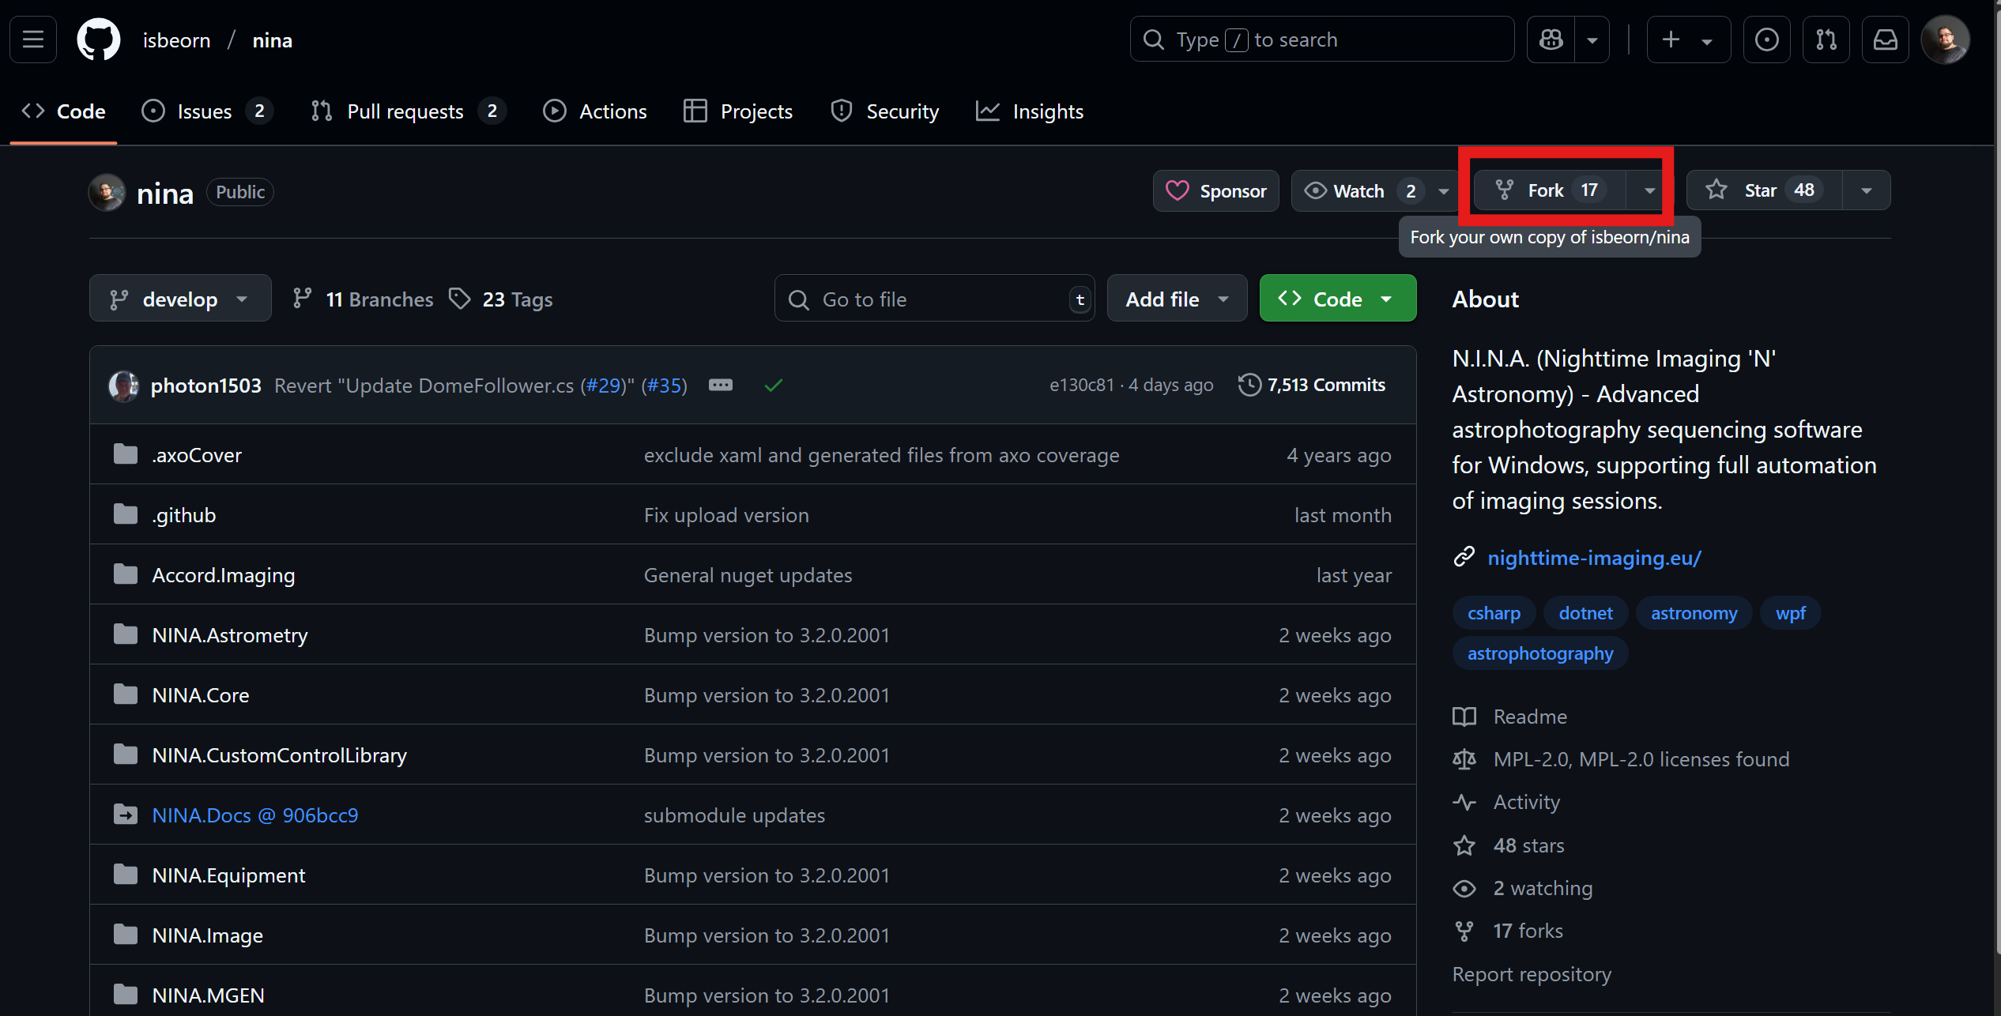2001x1016 pixels.
Task: Expand the commit message ellipsis button
Action: click(x=720, y=385)
